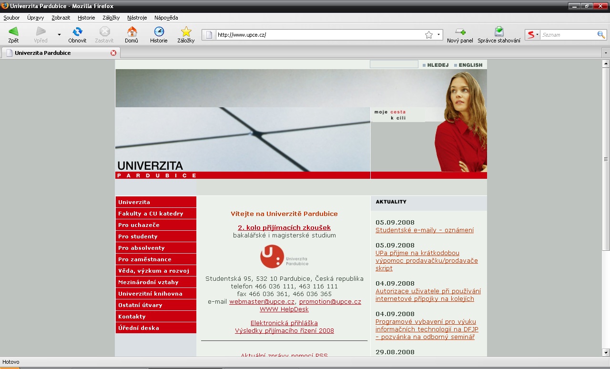Image resolution: width=610 pixels, height=369 pixels.
Task: Email promotion@upce.cz
Action: coord(330,302)
